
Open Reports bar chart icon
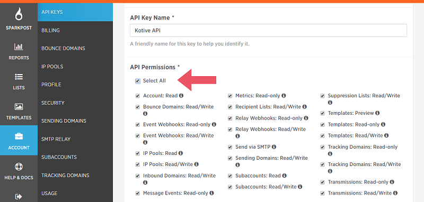(x=19, y=47)
